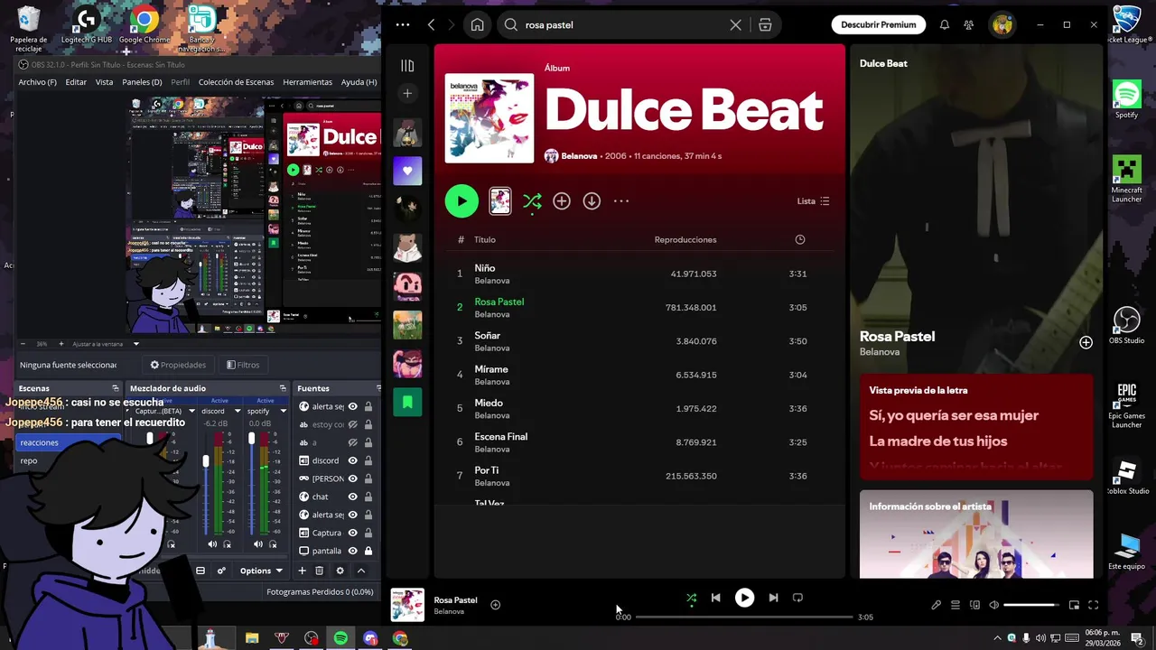Toggle visibility of pantalla source in OBS
Viewport: 1156px width, 650px height.
click(x=353, y=551)
